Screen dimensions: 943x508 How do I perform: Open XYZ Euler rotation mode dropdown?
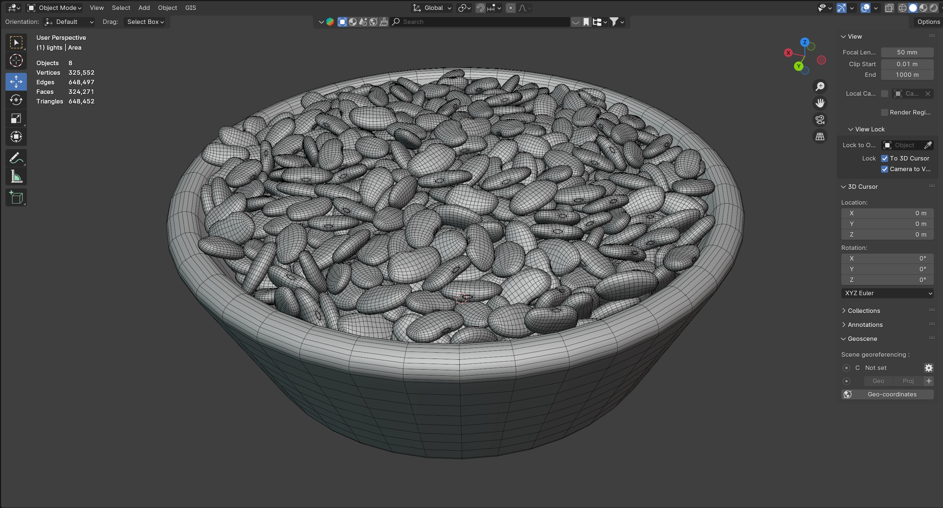pos(887,293)
